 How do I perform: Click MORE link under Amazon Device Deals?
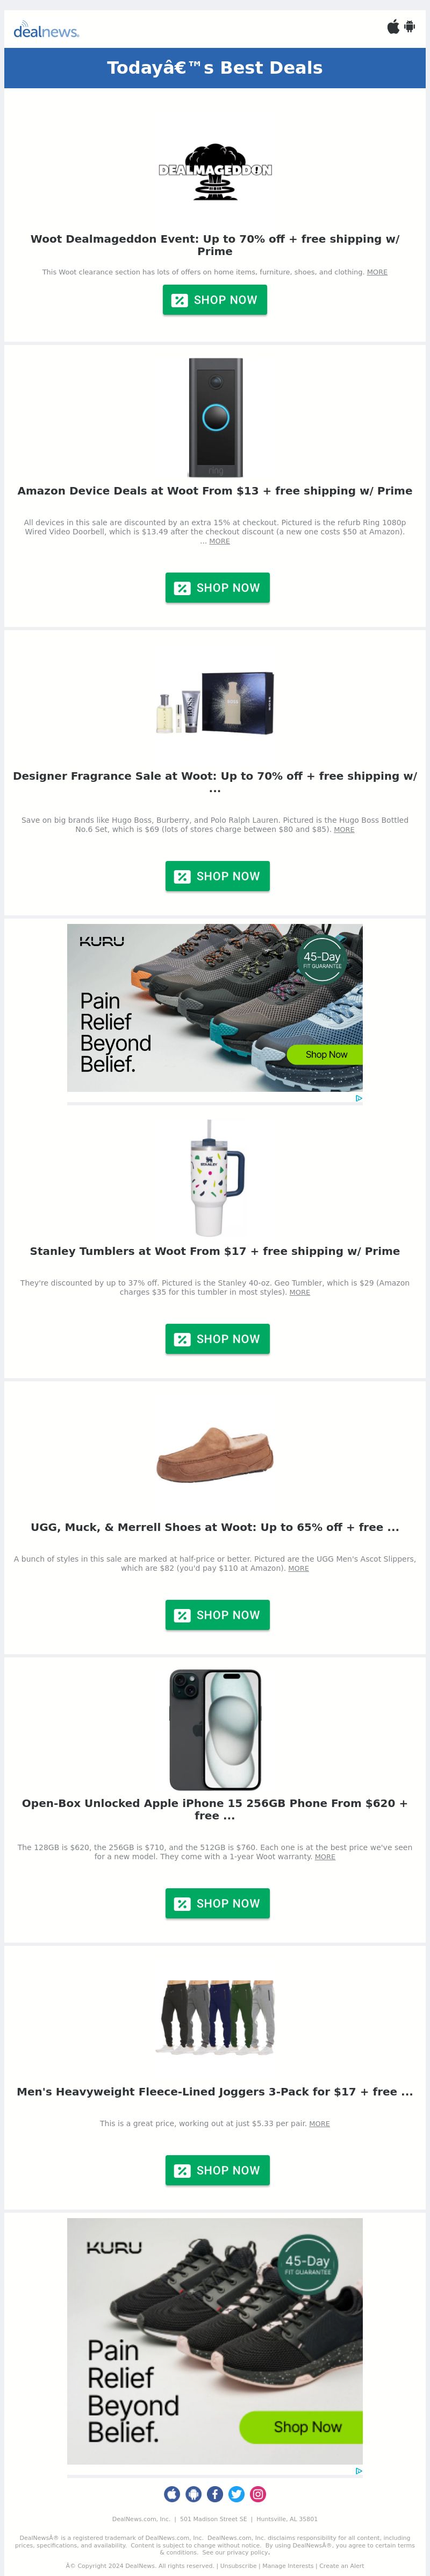[219, 541]
